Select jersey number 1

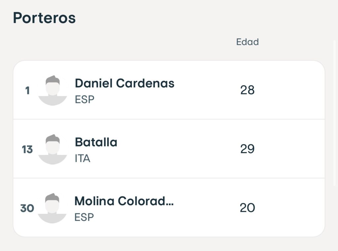pos(27,91)
